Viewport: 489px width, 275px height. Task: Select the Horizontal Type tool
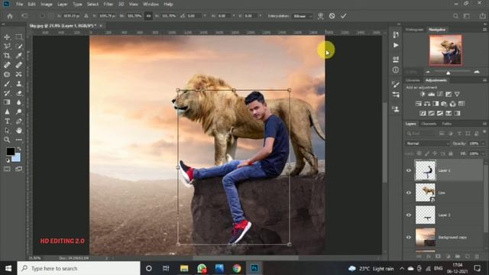[x=7, y=121]
